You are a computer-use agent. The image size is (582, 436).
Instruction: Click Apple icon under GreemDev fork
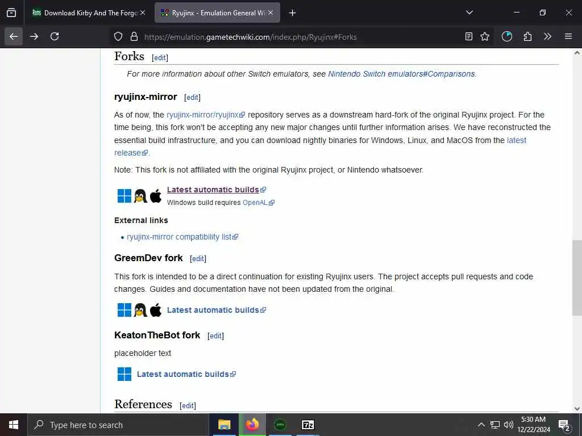(x=156, y=310)
